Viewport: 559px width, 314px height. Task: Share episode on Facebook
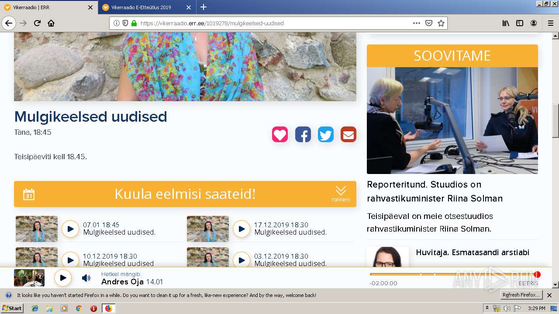pyautogui.click(x=303, y=134)
